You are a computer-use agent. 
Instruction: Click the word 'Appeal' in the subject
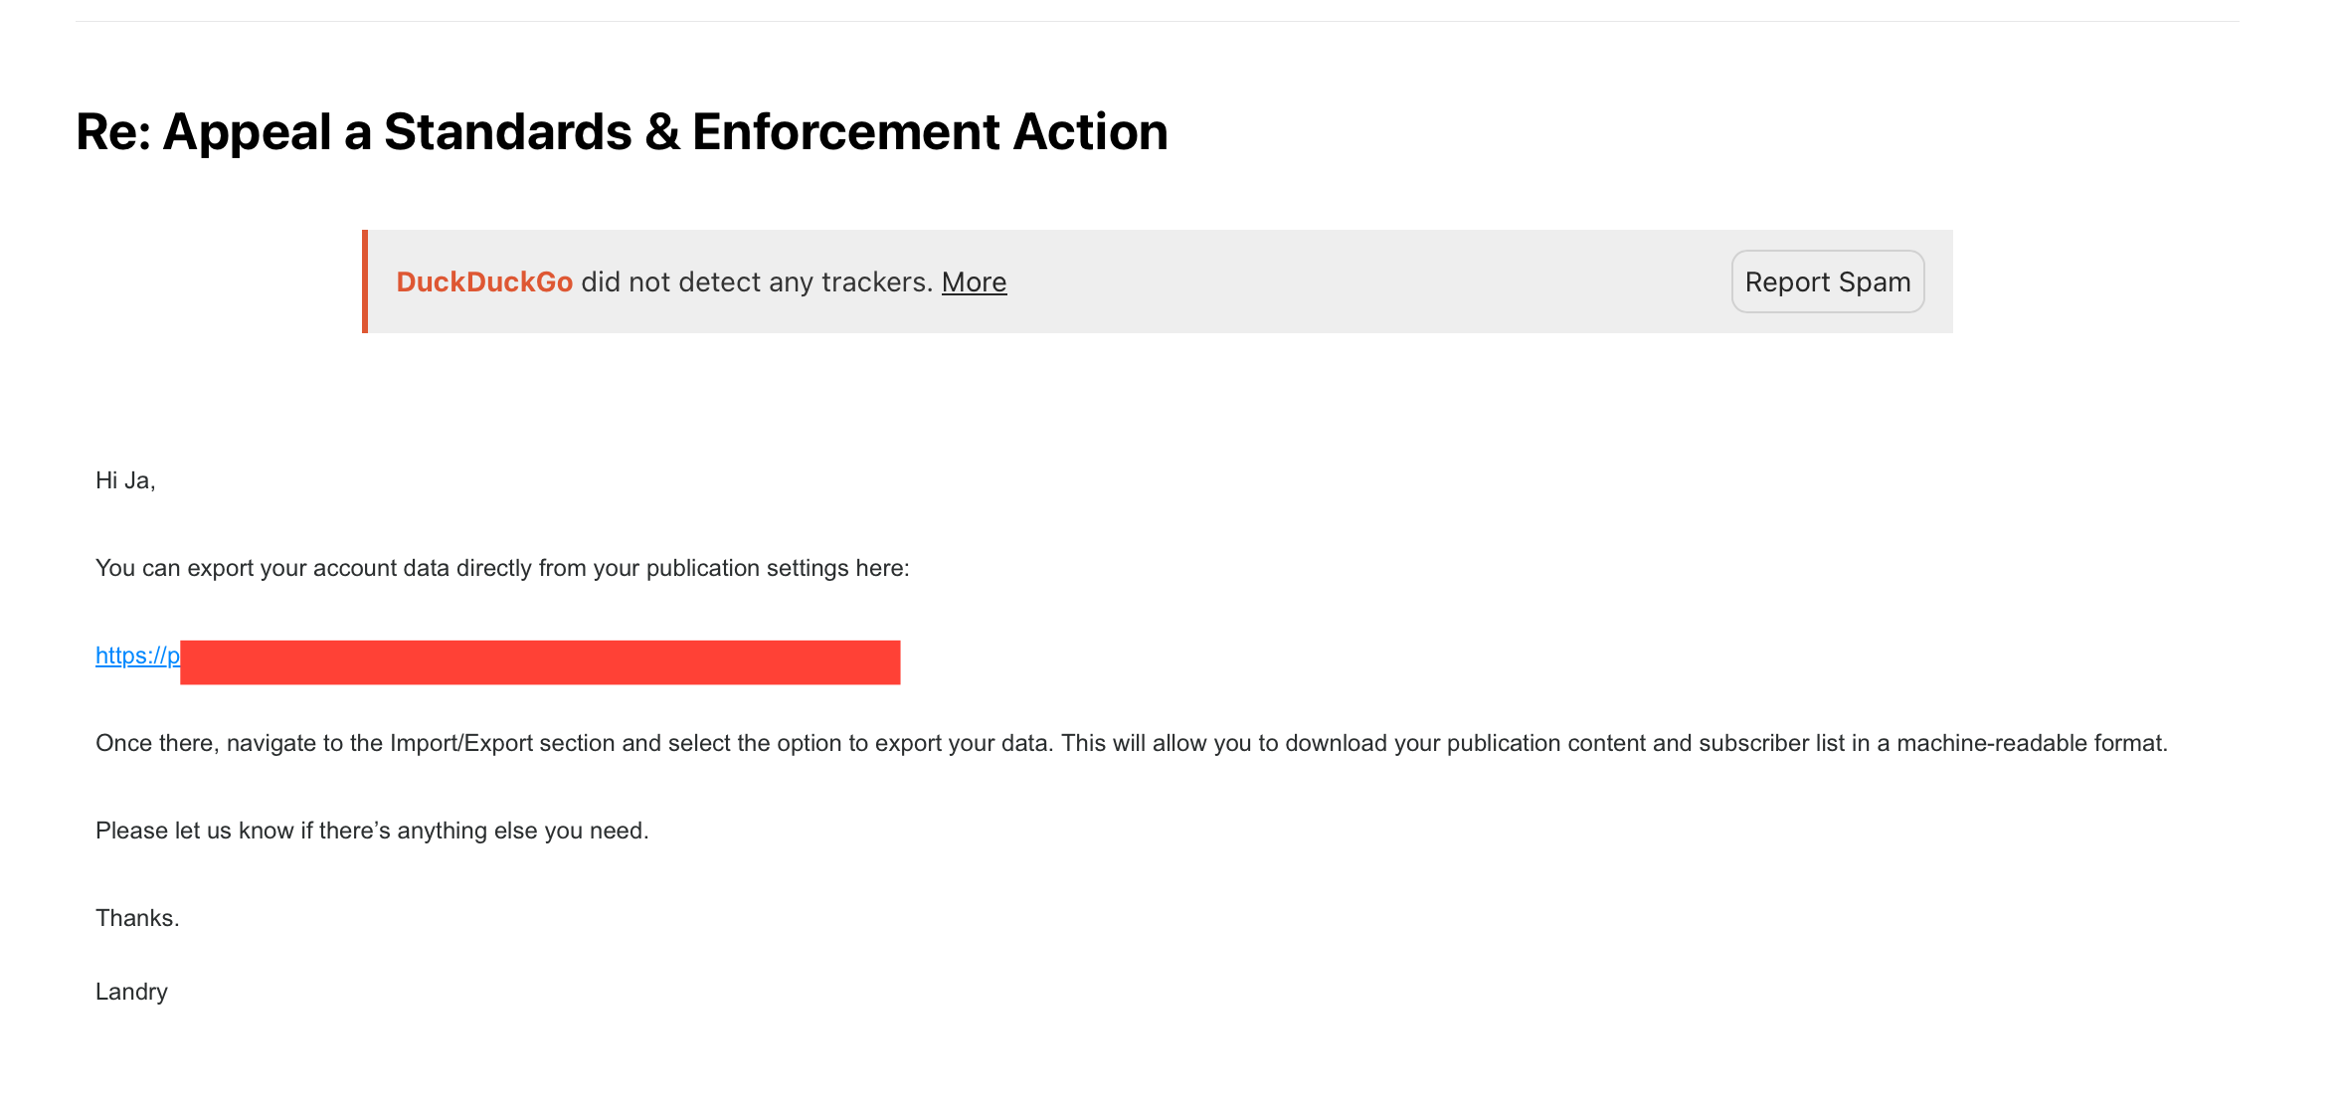coord(247,131)
